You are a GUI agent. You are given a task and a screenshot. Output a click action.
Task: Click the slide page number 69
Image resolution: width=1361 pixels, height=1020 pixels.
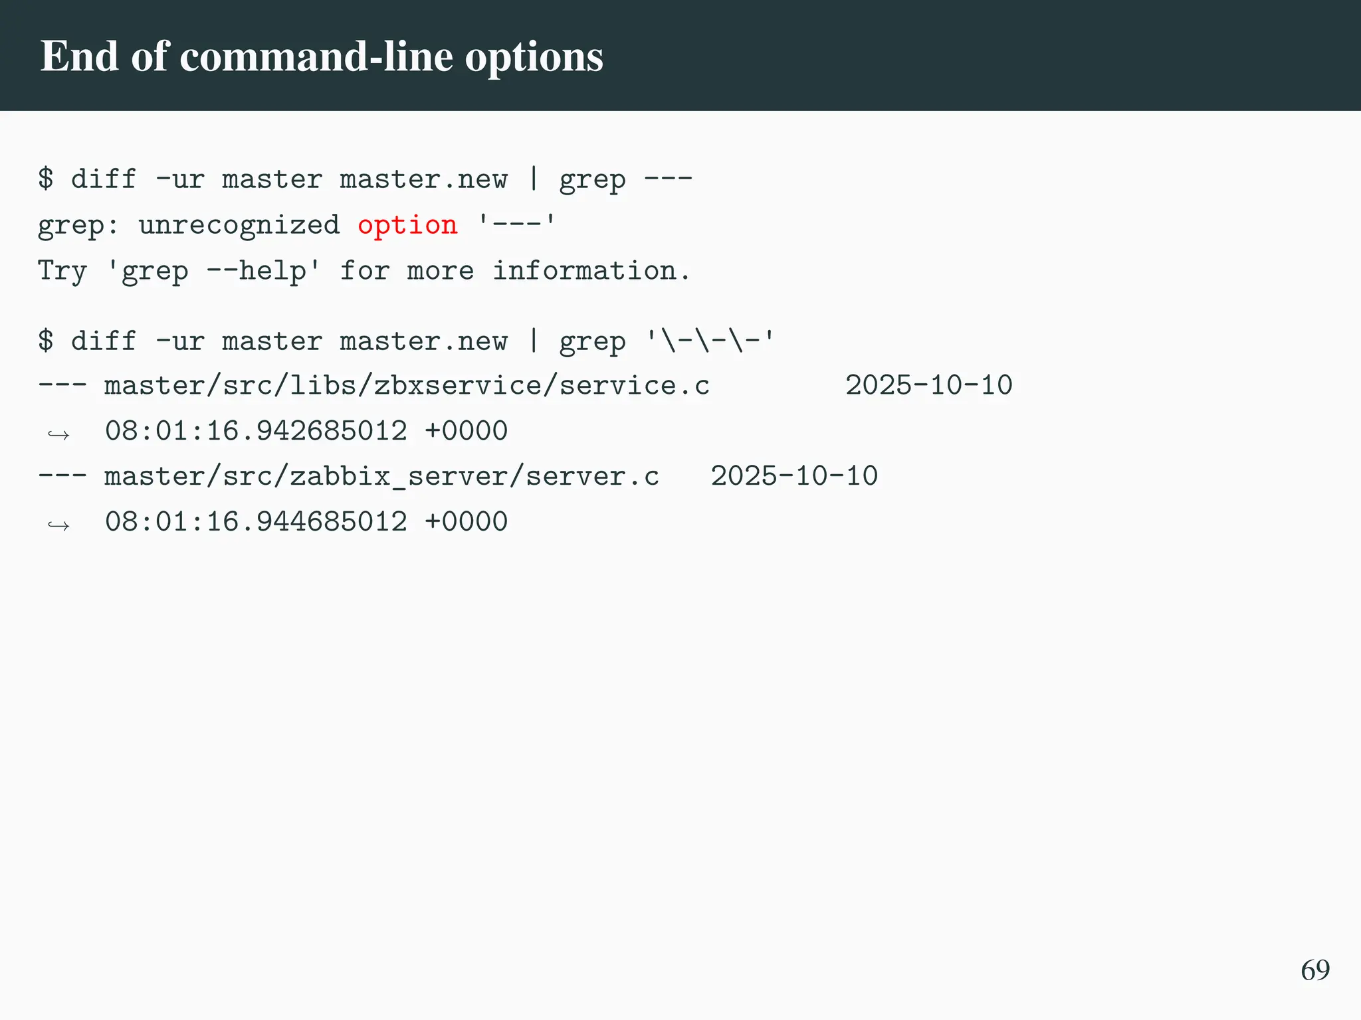[1315, 970]
